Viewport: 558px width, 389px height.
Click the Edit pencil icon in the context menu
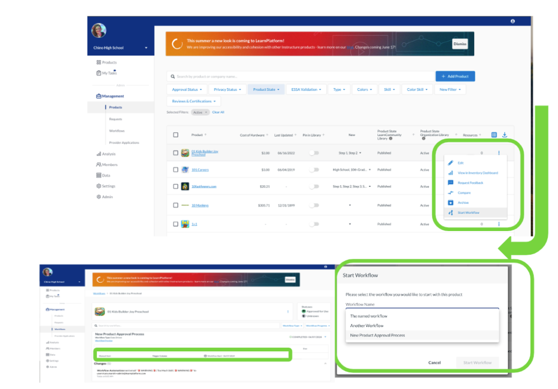click(451, 163)
